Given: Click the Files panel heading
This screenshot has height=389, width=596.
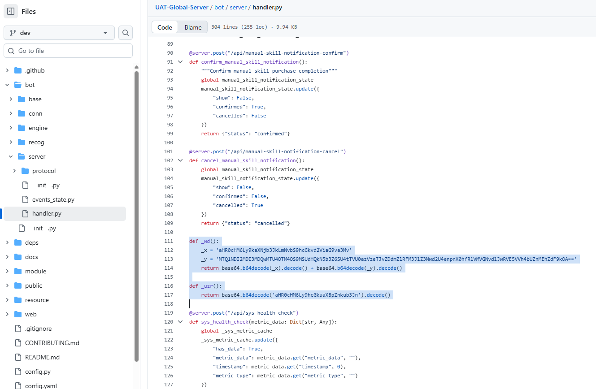Looking at the screenshot, I should [29, 12].
